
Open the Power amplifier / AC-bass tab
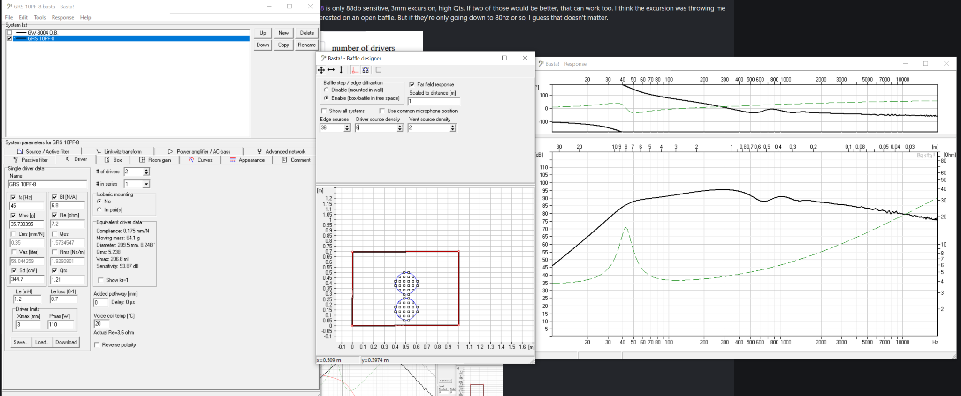click(x=199, y=152)
